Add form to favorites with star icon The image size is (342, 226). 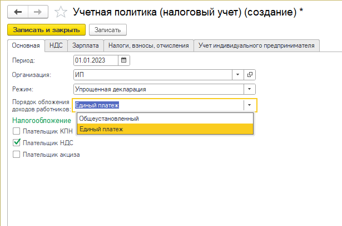click(x=62, y=12)
